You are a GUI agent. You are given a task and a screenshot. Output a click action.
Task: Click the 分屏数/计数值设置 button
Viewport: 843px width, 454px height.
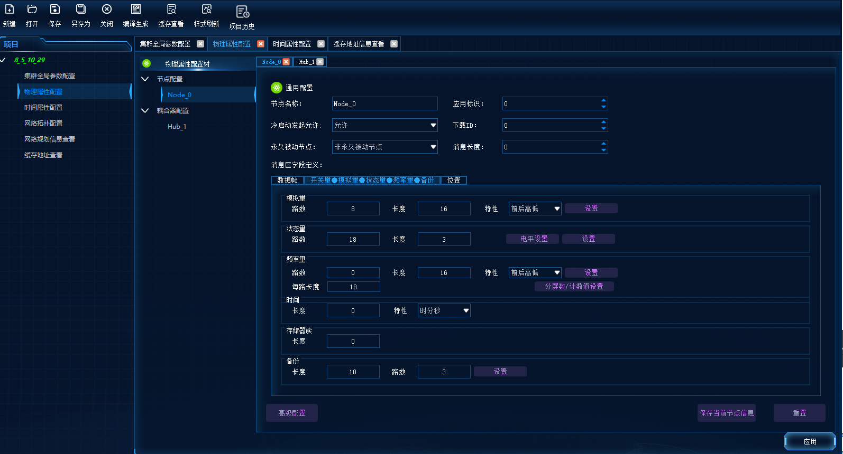tap(574, 286)
